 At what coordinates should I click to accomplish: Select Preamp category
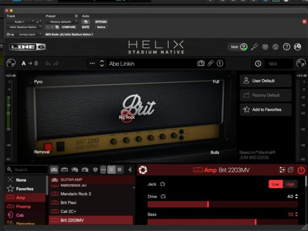(x=25, y=206)
